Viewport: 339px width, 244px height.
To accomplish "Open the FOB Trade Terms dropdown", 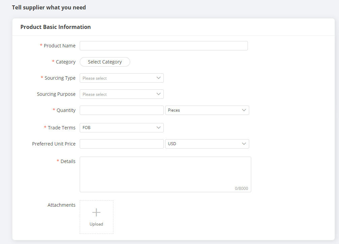I will pyautogui.click(x=122, y=128).
